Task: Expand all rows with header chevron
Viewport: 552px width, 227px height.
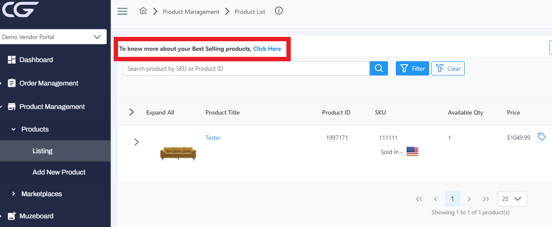Action: coord(131,112)
